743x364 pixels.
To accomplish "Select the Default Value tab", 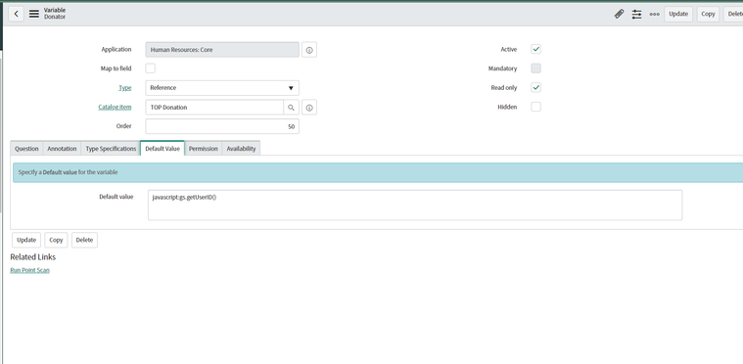I will [x=163, y=149].
